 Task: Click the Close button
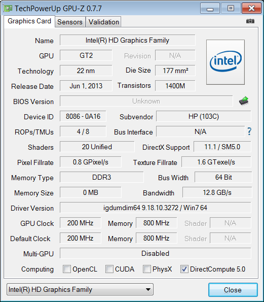click(233, 290)
